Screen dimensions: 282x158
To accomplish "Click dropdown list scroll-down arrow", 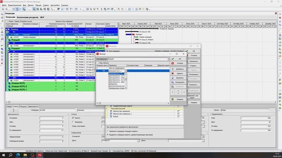I will point(126,88).
